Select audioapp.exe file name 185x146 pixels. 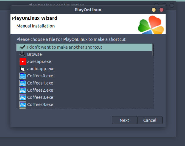pos(41,69)
